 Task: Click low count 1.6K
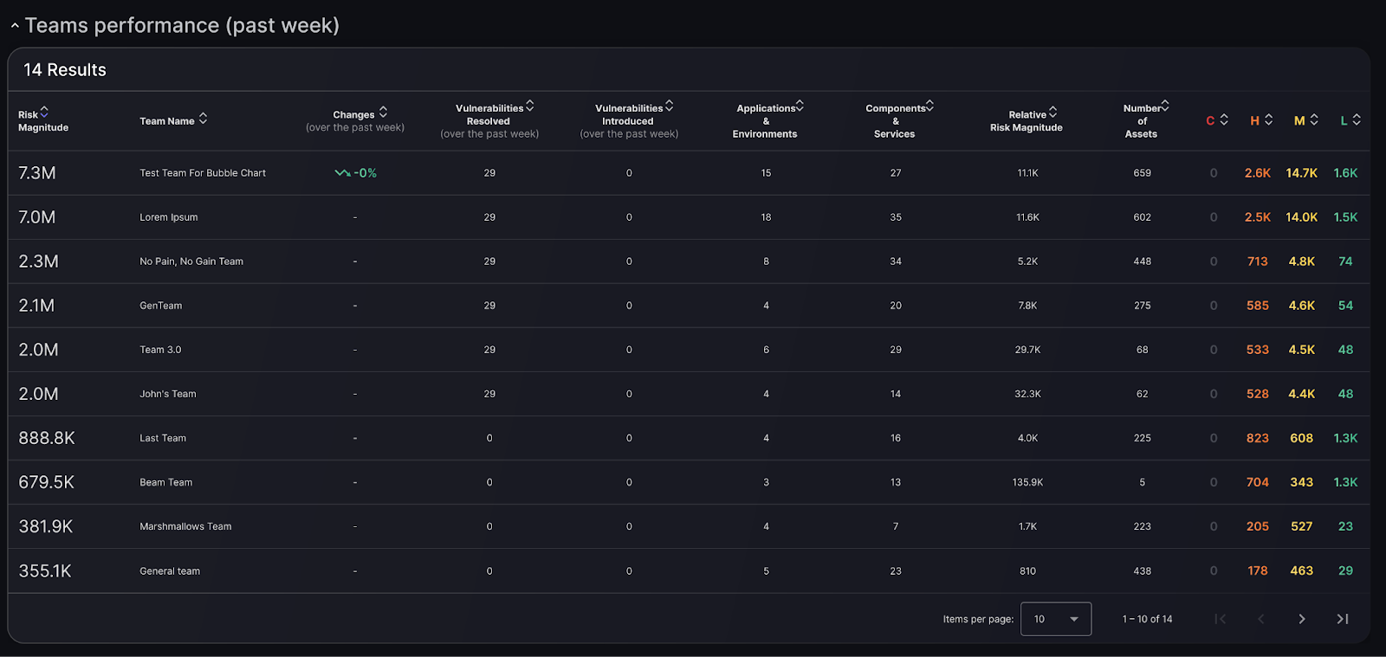point(1345,173)
